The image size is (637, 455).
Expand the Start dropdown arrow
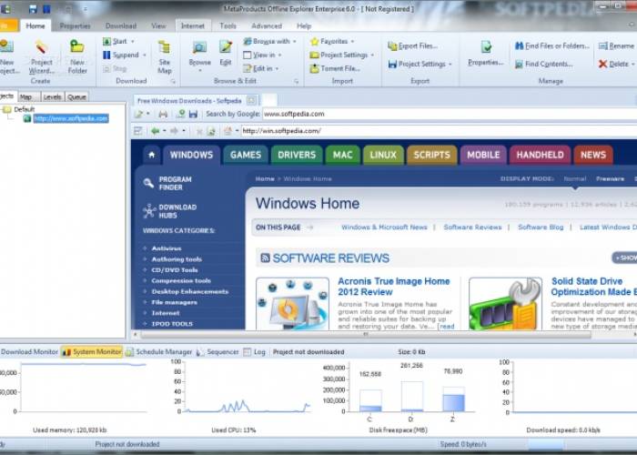pos(133,42)
